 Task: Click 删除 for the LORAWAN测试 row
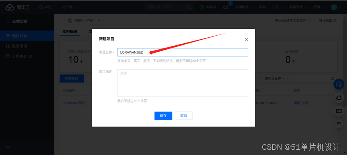[305, 103]
